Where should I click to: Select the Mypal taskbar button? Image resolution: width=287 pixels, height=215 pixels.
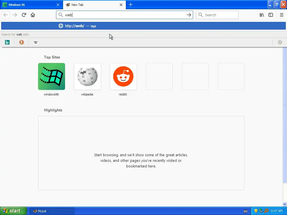pyautogui.click(x=52, y=211)
